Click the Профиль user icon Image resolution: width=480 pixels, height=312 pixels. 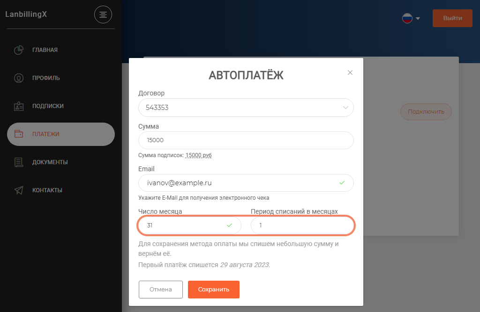coord(19,78)
